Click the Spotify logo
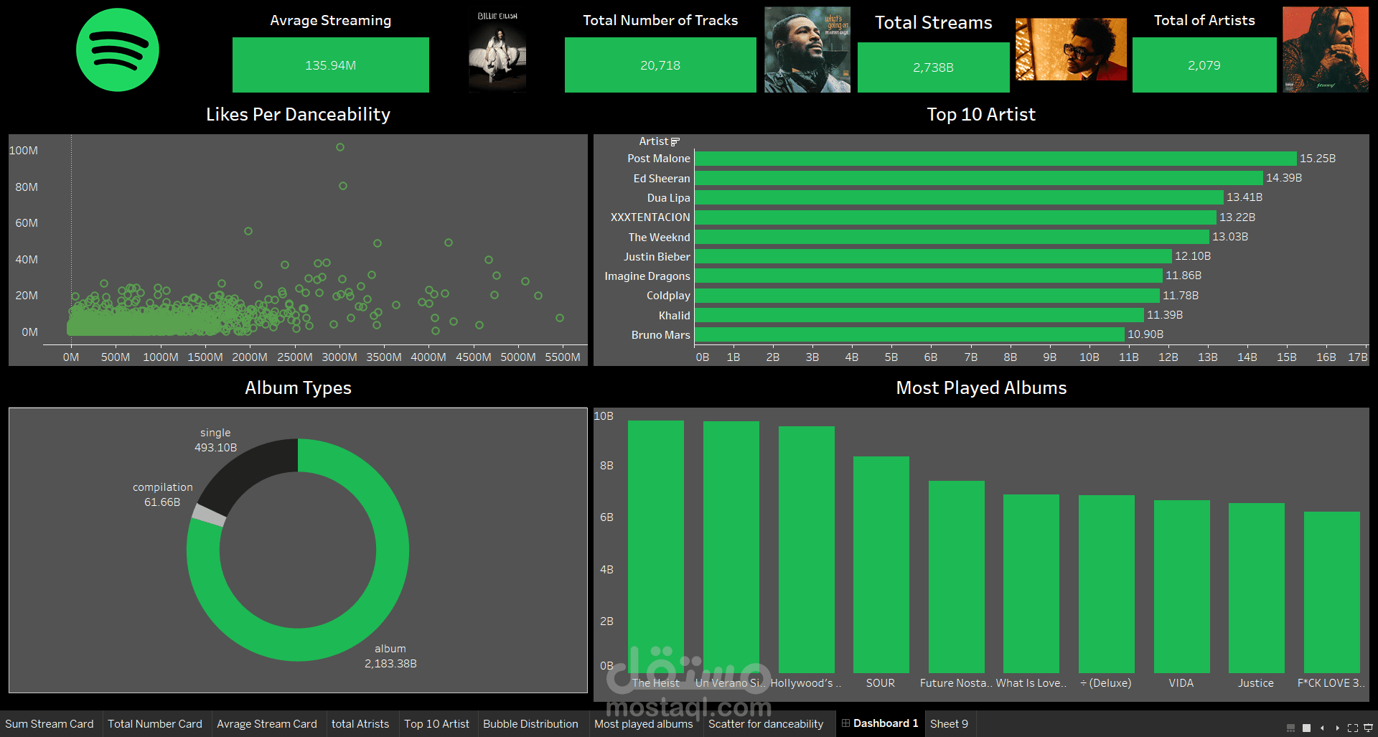 (x=118, y=50)
